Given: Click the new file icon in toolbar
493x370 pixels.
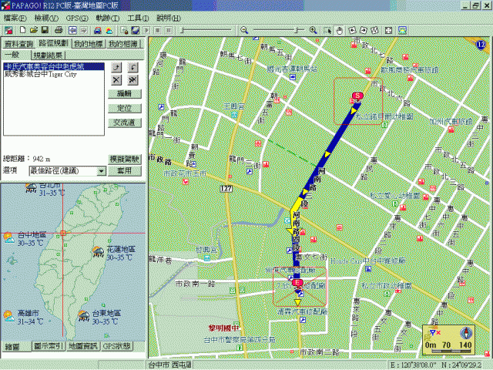Looking at the screenshot, I should pyautogui.click(x=22, y=30).
